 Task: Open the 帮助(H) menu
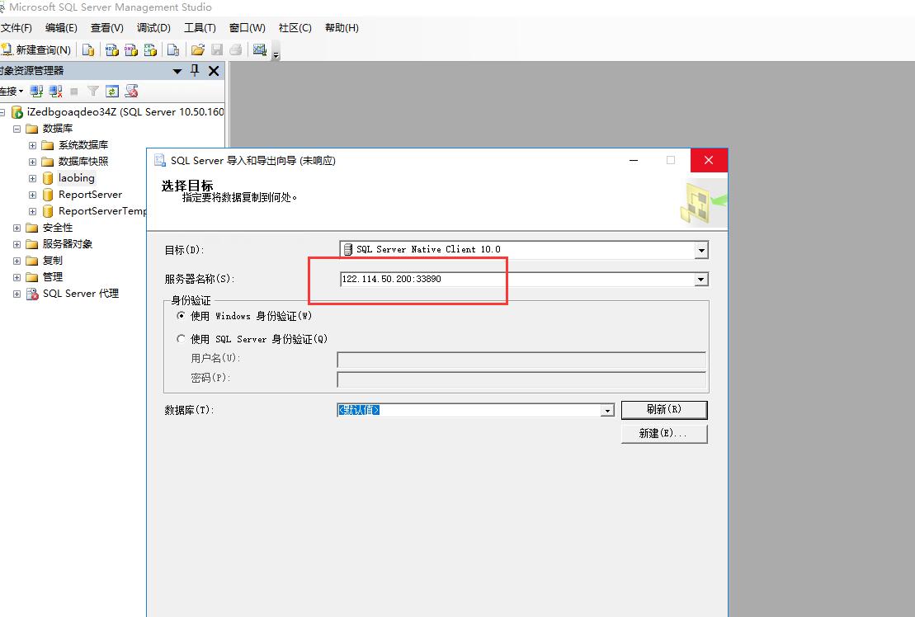click(342, 28)
